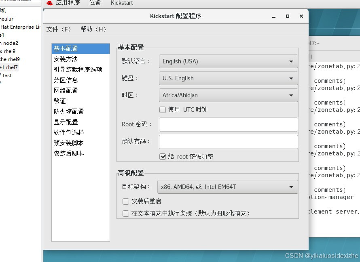Select 引导装载程序选项 in the sidebar
Screen dimensions: 360x262
(x=80, y=70)
